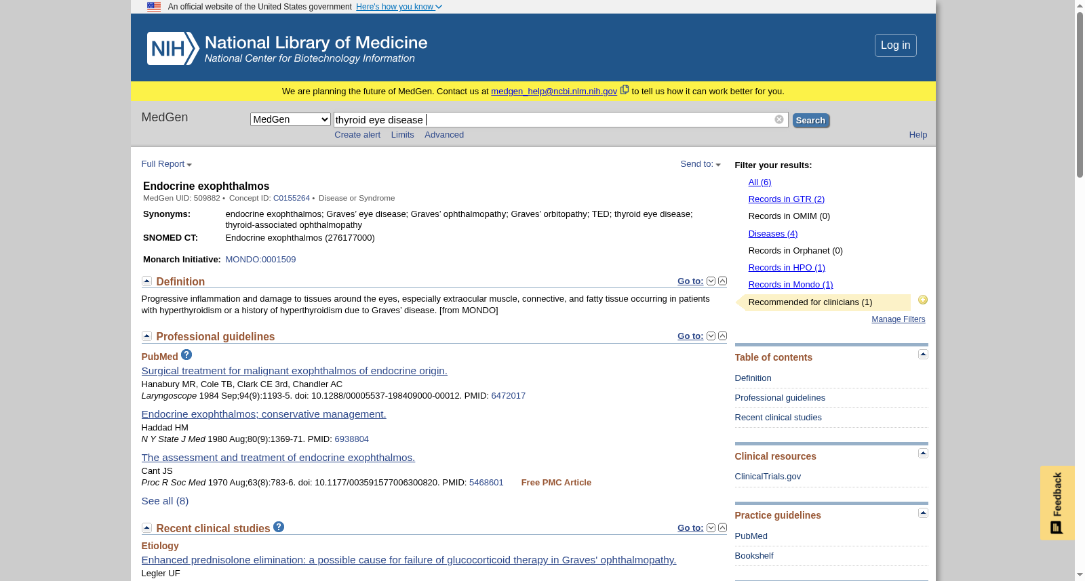The width and height of the screenshot is (1085, 581).
Task: Click See all (8) link
Action: tap(165, 501)
